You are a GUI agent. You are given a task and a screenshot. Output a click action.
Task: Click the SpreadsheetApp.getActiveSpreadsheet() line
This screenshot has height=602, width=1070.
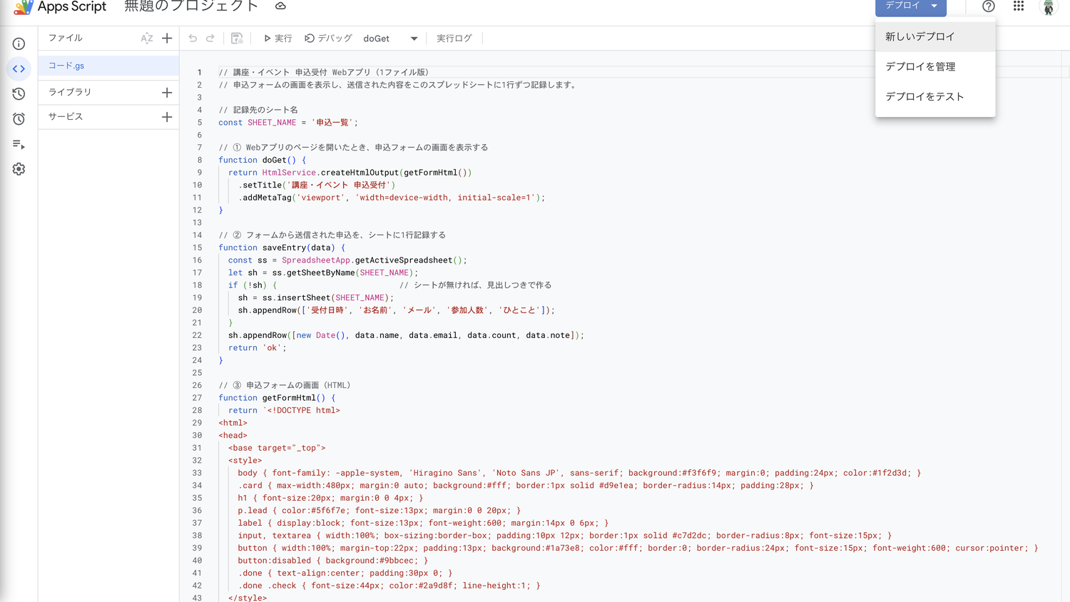point(347,260)
